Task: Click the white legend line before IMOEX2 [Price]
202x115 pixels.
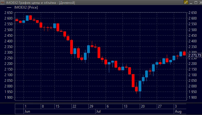Action: pyautogui.click(x=9, y=8)
